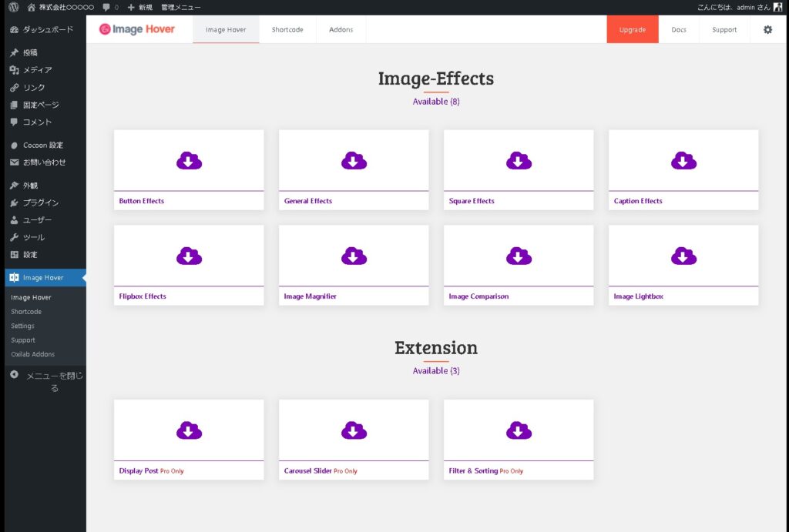Image resolution: width=789 pixels, height=532 pixels.
Task: Click the orange Upgrade button
Action: tap(633, 30)
